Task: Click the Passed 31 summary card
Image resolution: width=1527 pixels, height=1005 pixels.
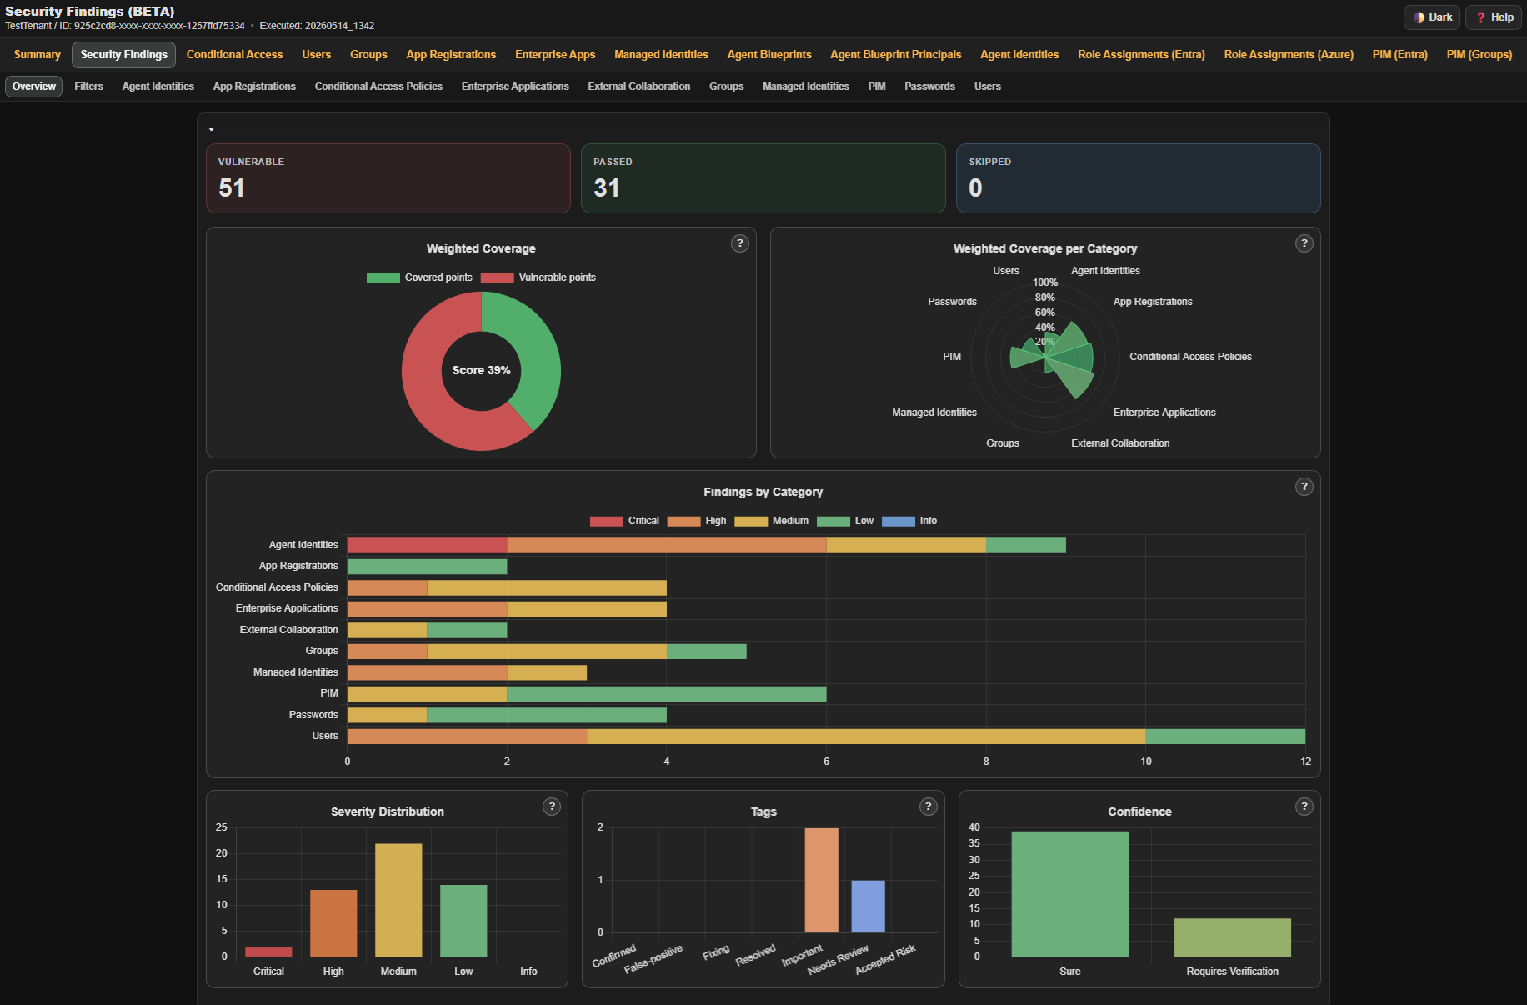Action: pyautogui.click(x=763, y=178)
